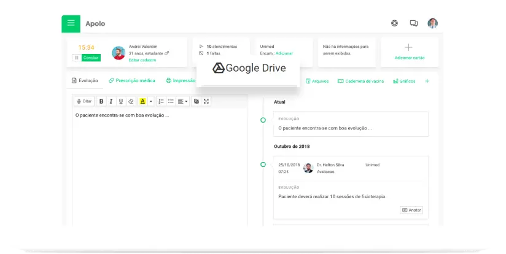Viewport: 506px width, 254px height.
Task: Click the plus icon after Gráficos
Action: pos(427,81)
